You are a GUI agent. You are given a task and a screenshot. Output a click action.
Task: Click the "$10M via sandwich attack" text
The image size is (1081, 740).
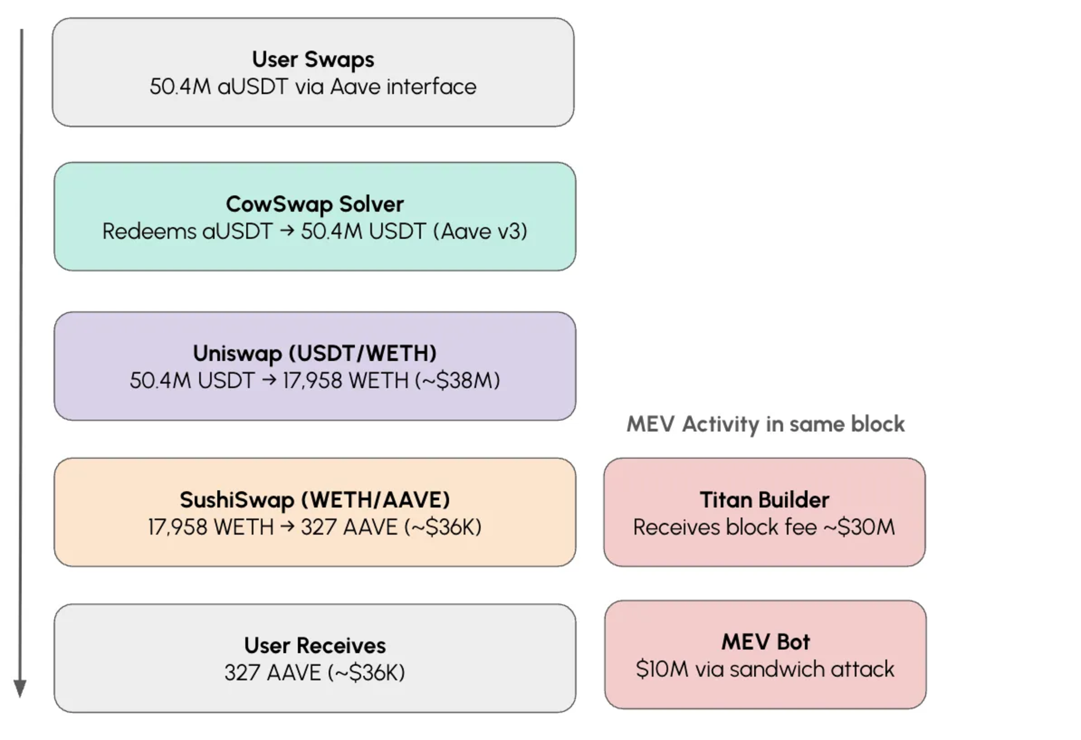tap(765, 669)
